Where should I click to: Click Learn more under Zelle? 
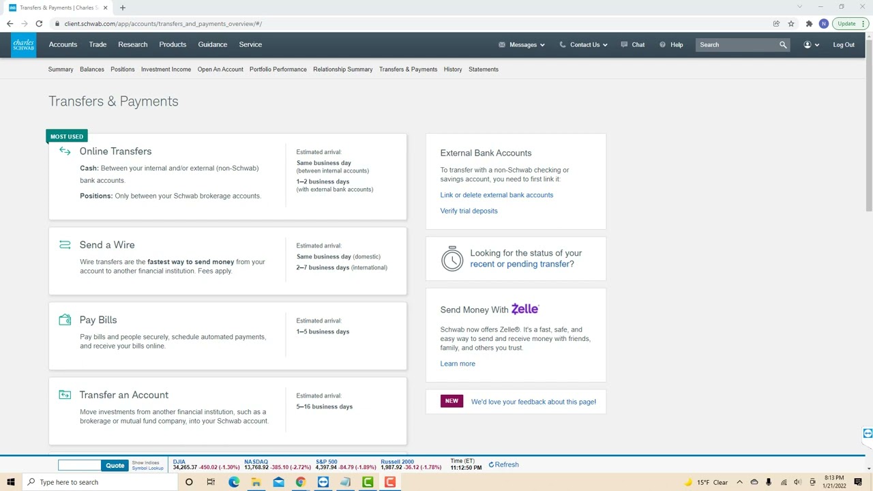tap(458, 363)
